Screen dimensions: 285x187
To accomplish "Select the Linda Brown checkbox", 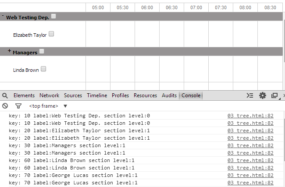I will pos(43,69).
